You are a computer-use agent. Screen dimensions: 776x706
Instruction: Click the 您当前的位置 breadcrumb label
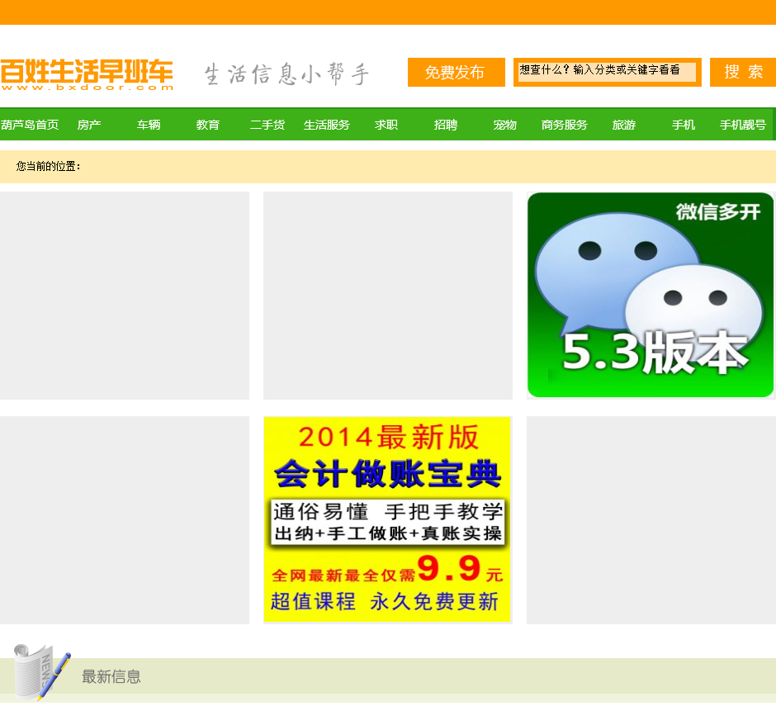click(x=48, y=166)
